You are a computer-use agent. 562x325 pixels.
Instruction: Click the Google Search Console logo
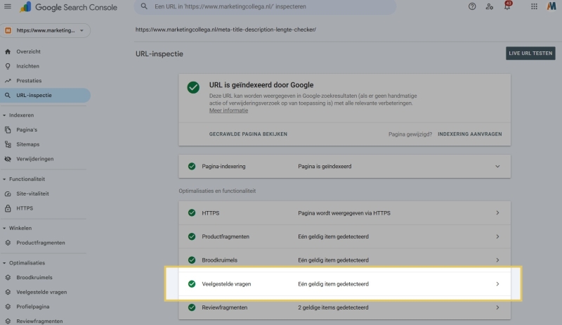click(x=69, y=7)
